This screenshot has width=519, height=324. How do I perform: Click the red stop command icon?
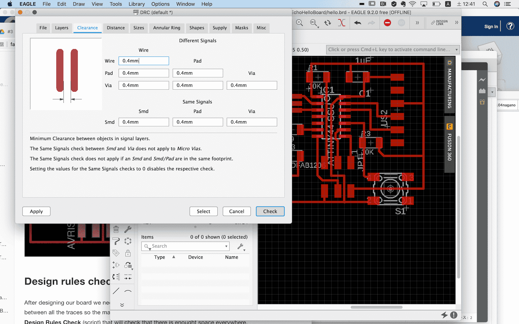tap(387, 23)
